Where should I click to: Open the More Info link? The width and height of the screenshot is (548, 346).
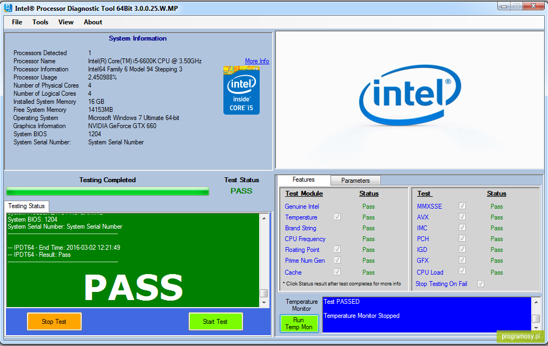coord(257,62)
